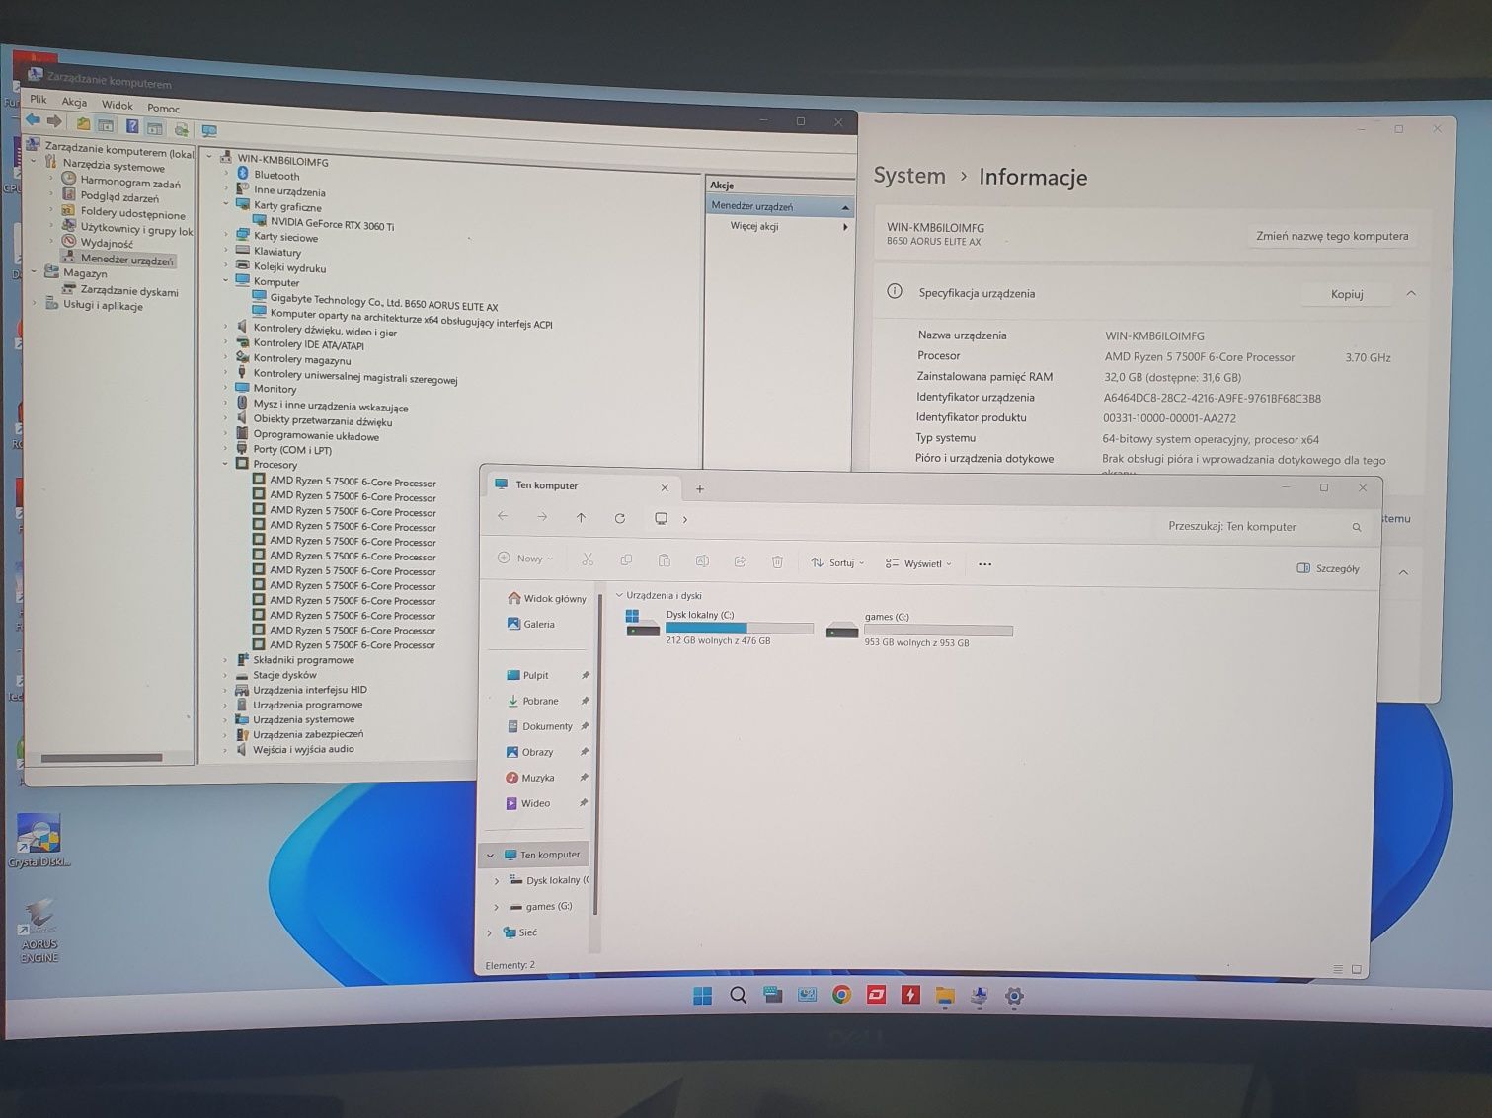This screenshot has width=1492, height=1118.
Task: Click the paste icon in File Explorer toolbar
Action: [664, 560]
